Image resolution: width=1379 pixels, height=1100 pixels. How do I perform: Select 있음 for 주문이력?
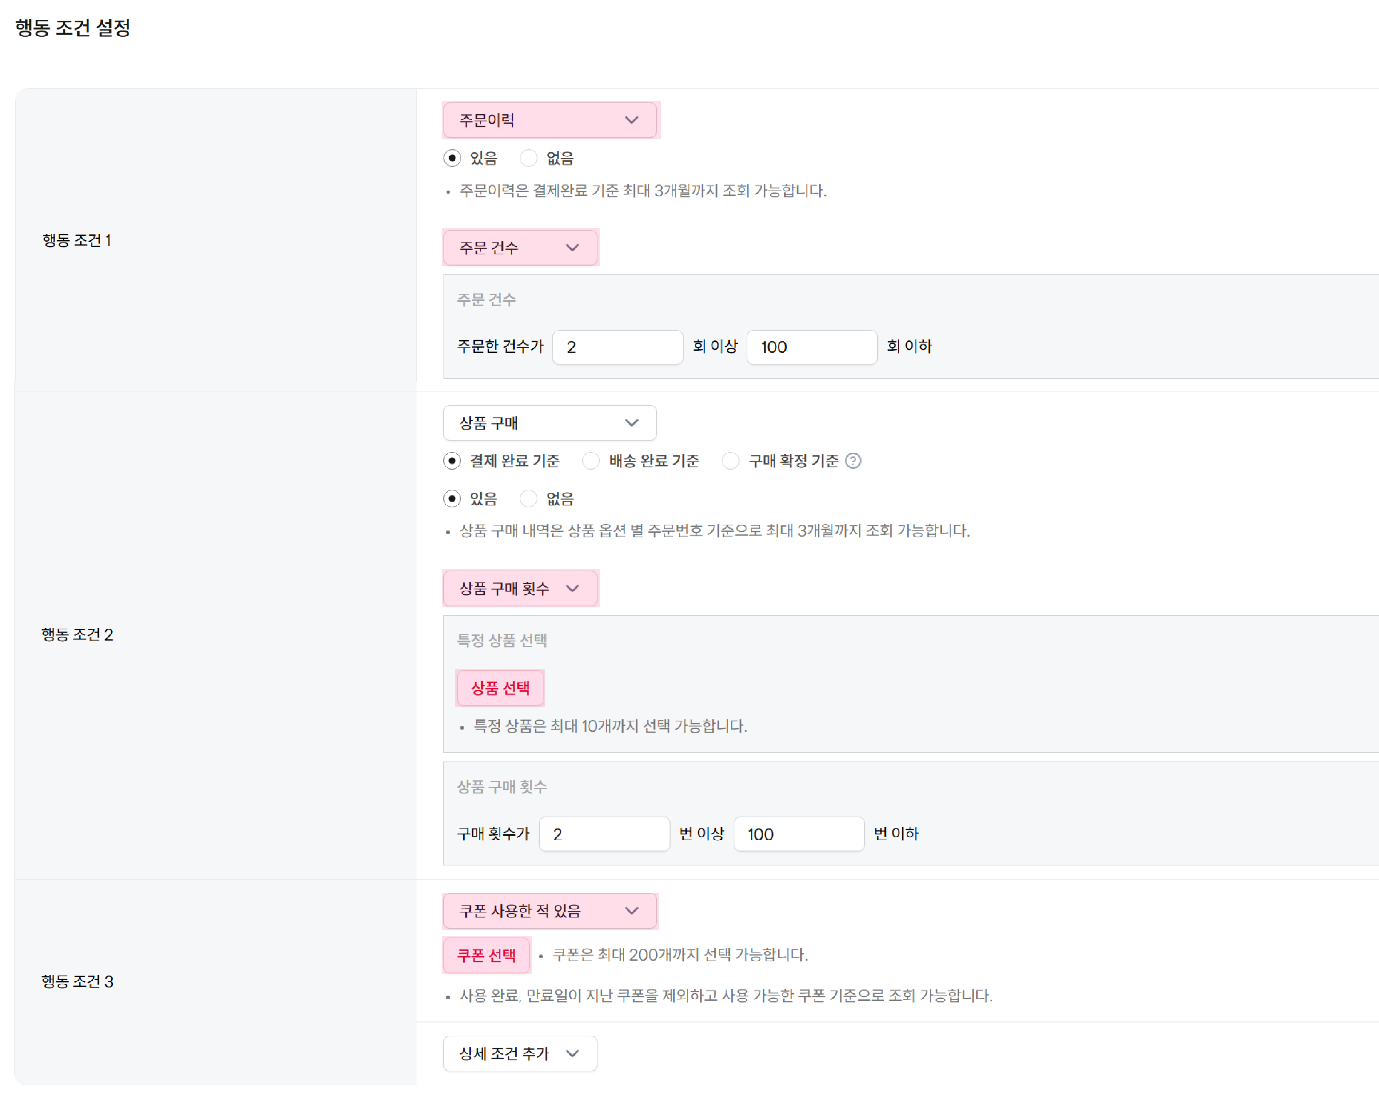453,158
